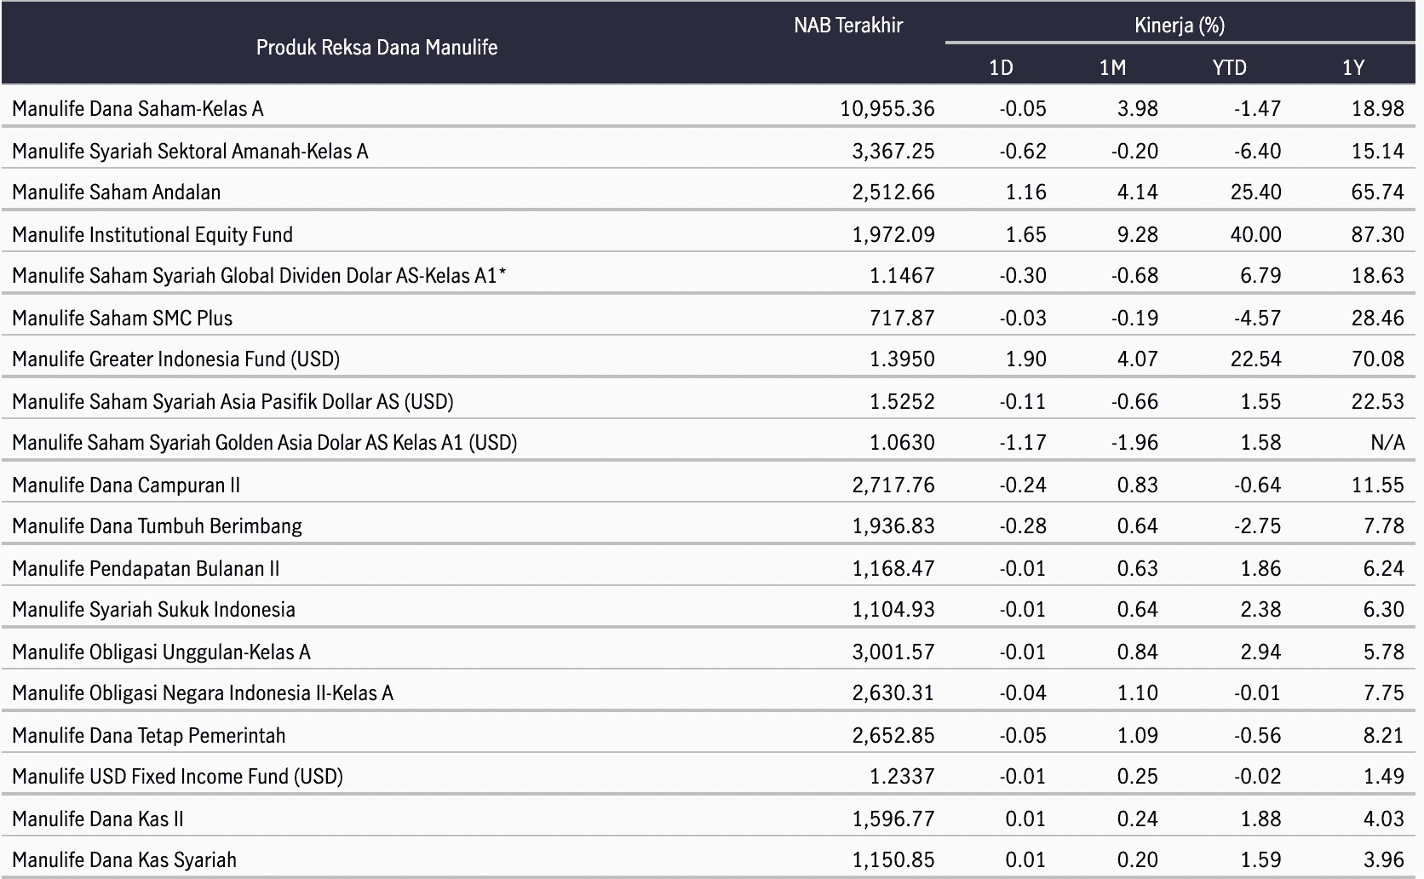Click Manulife Obligasi Negara Indonesia II-Kelas A

pyautogui.click(x=203, y=692)
